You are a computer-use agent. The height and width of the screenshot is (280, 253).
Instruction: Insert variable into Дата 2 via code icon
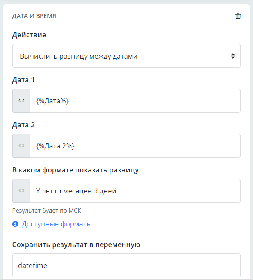click(21, 146)
